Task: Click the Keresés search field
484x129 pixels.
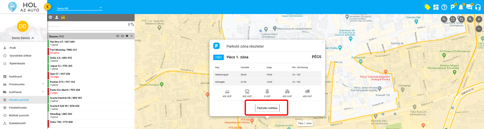Action: (87, 26)
